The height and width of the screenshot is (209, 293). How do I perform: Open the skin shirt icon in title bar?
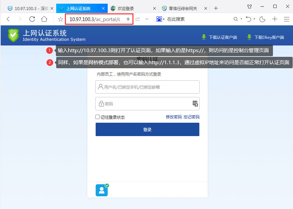[x=250, y=6]
